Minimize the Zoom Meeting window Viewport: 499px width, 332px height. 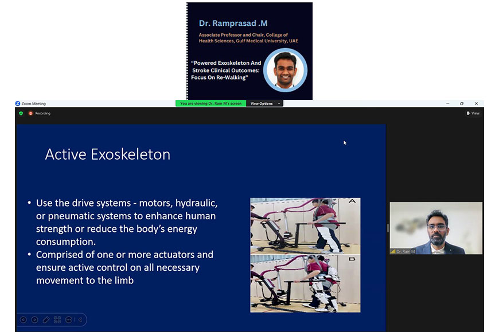[x=448, y=104]
